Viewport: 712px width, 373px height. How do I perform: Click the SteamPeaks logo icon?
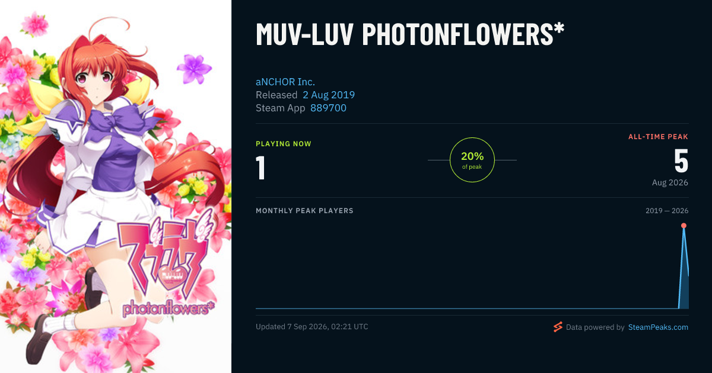click(x=558, y=327)
